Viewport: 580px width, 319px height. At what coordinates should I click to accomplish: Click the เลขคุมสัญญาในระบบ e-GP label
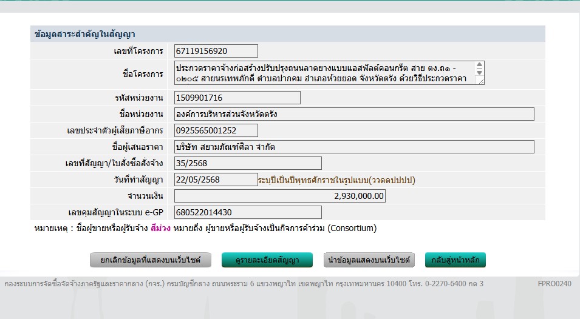(116, 213)
